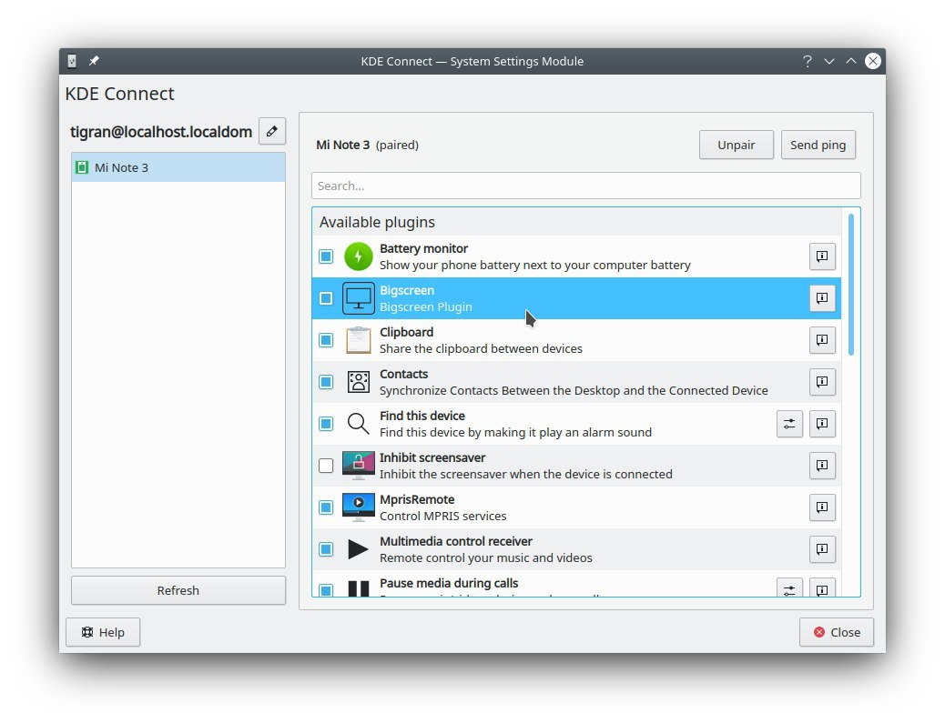Image resolution: width=945 pixels, height=723 pixels.
Task: Click the Bigscreen monitor icon
Action: tap(358, 298)
